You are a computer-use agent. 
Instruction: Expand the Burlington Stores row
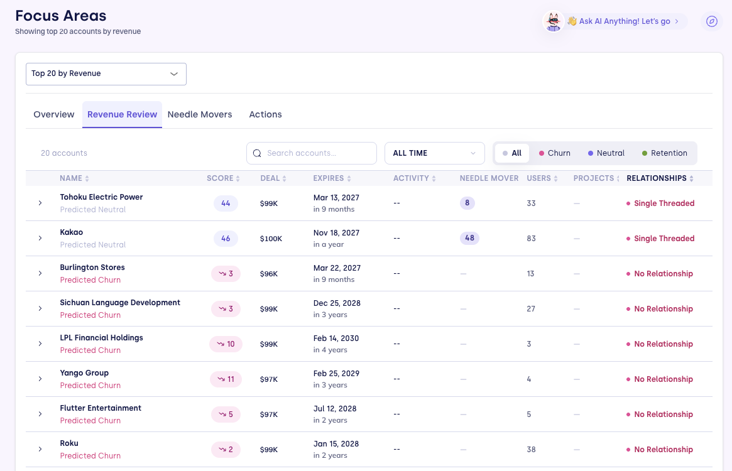coord(40,274)
